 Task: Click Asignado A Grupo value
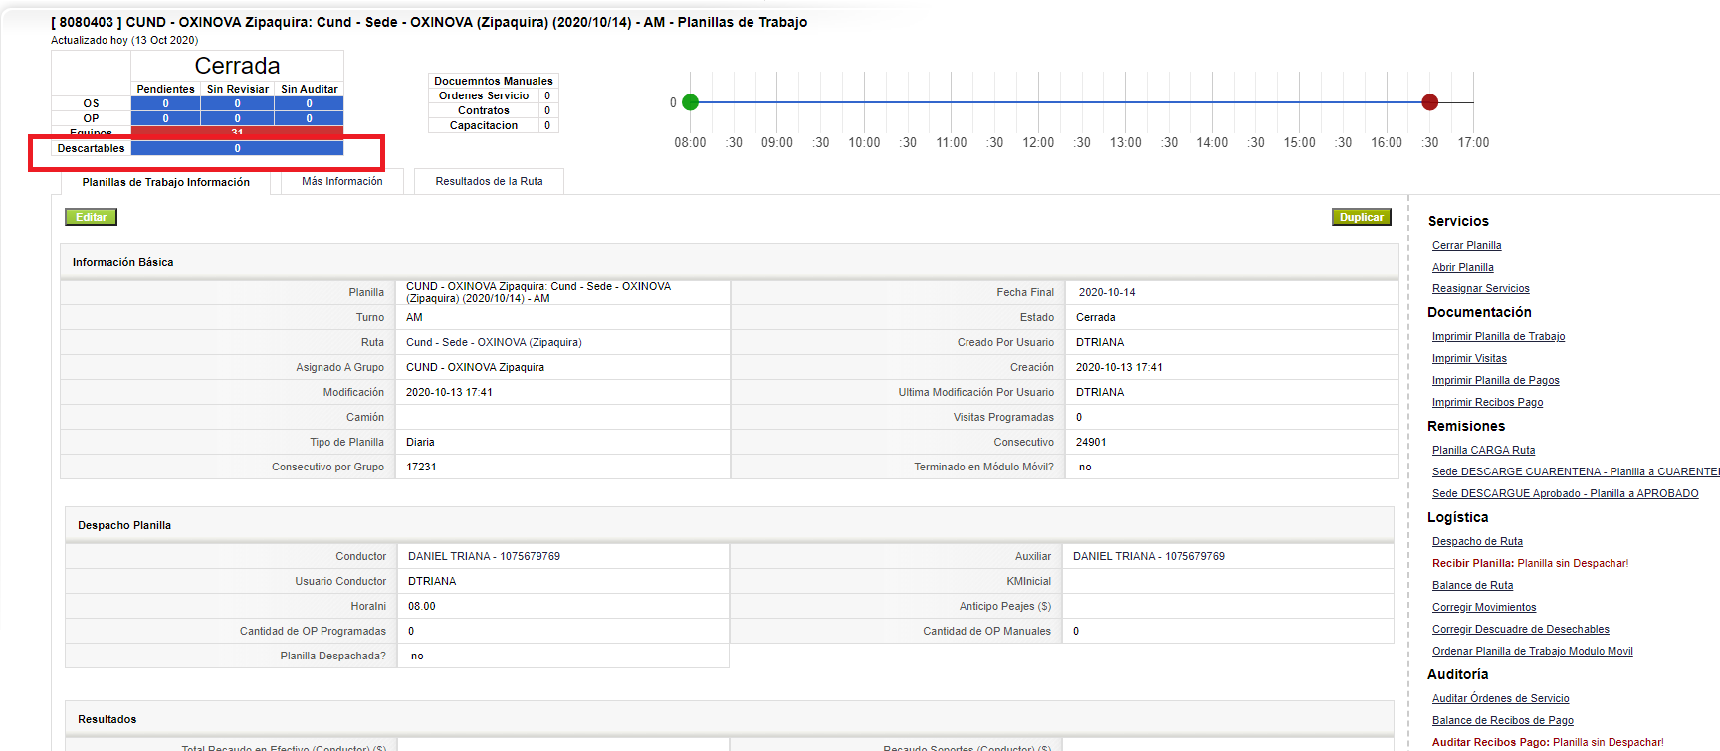475,367
